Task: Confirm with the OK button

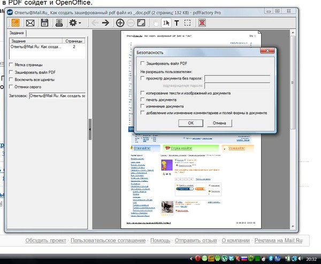Action: (x=190, y=123)
